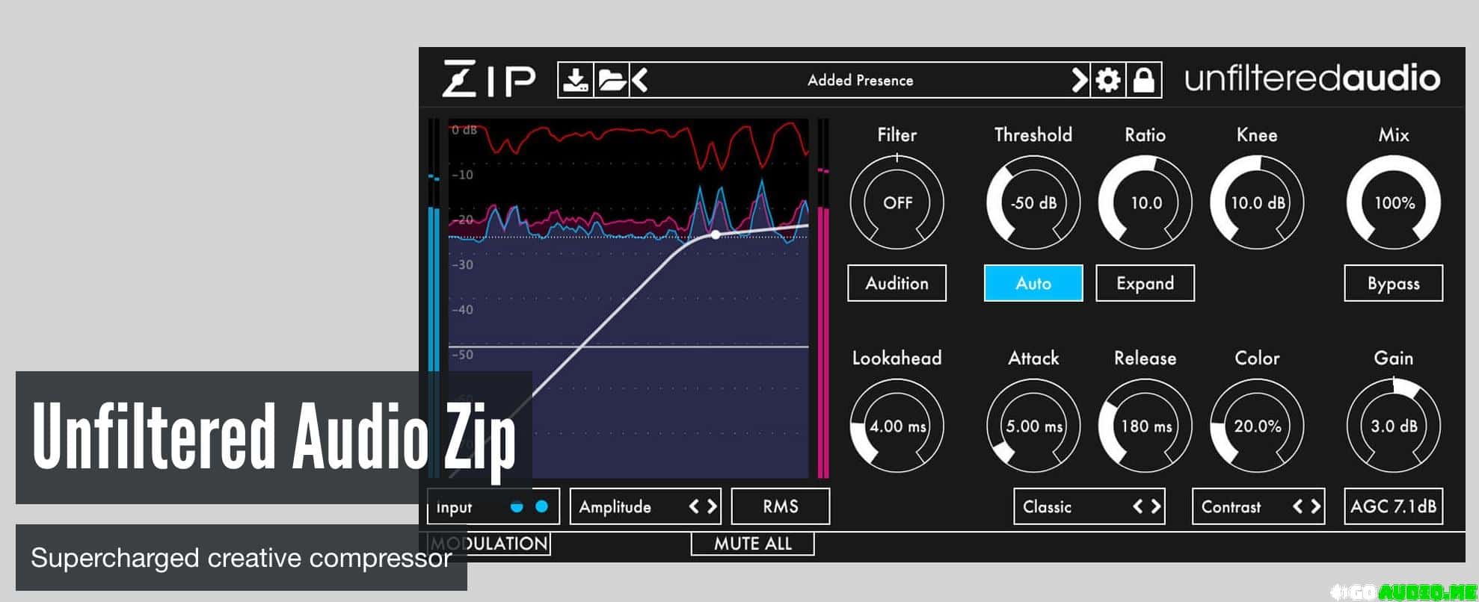Screen dimensions: 1479x602
Task: Click the left arrow beside Amplitude
Action: pyautogui.click(x=694, y=506)
